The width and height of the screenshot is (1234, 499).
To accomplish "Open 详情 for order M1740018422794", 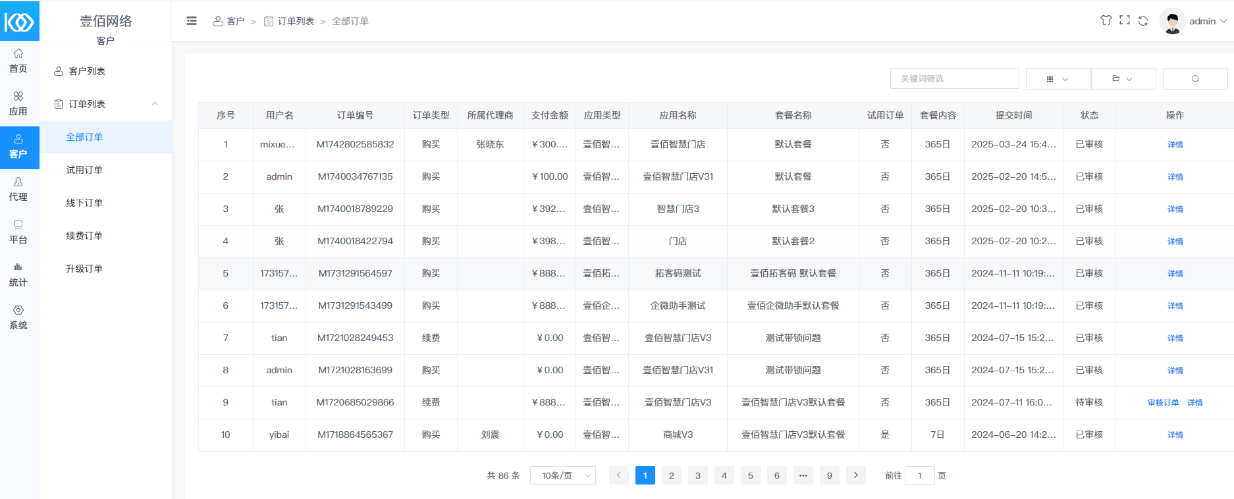I will 1175,242.
